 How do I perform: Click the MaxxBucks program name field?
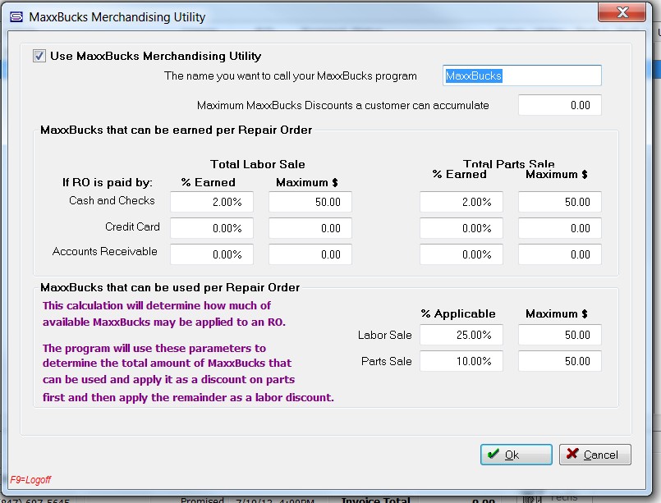click(x=522, y=75)
